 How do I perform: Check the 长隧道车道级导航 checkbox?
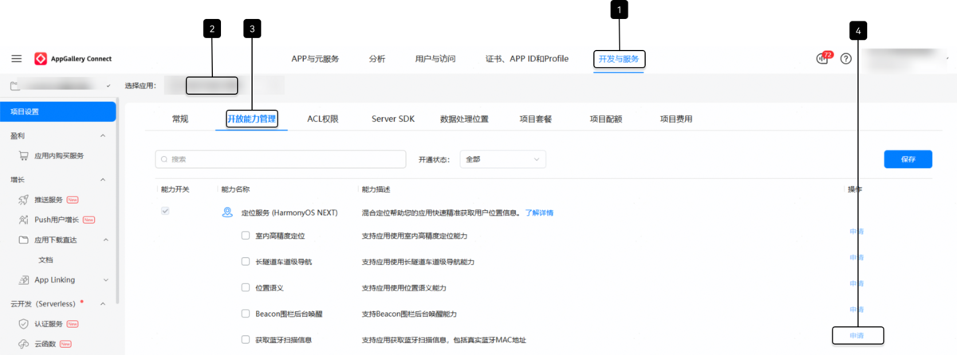point(246,262)
